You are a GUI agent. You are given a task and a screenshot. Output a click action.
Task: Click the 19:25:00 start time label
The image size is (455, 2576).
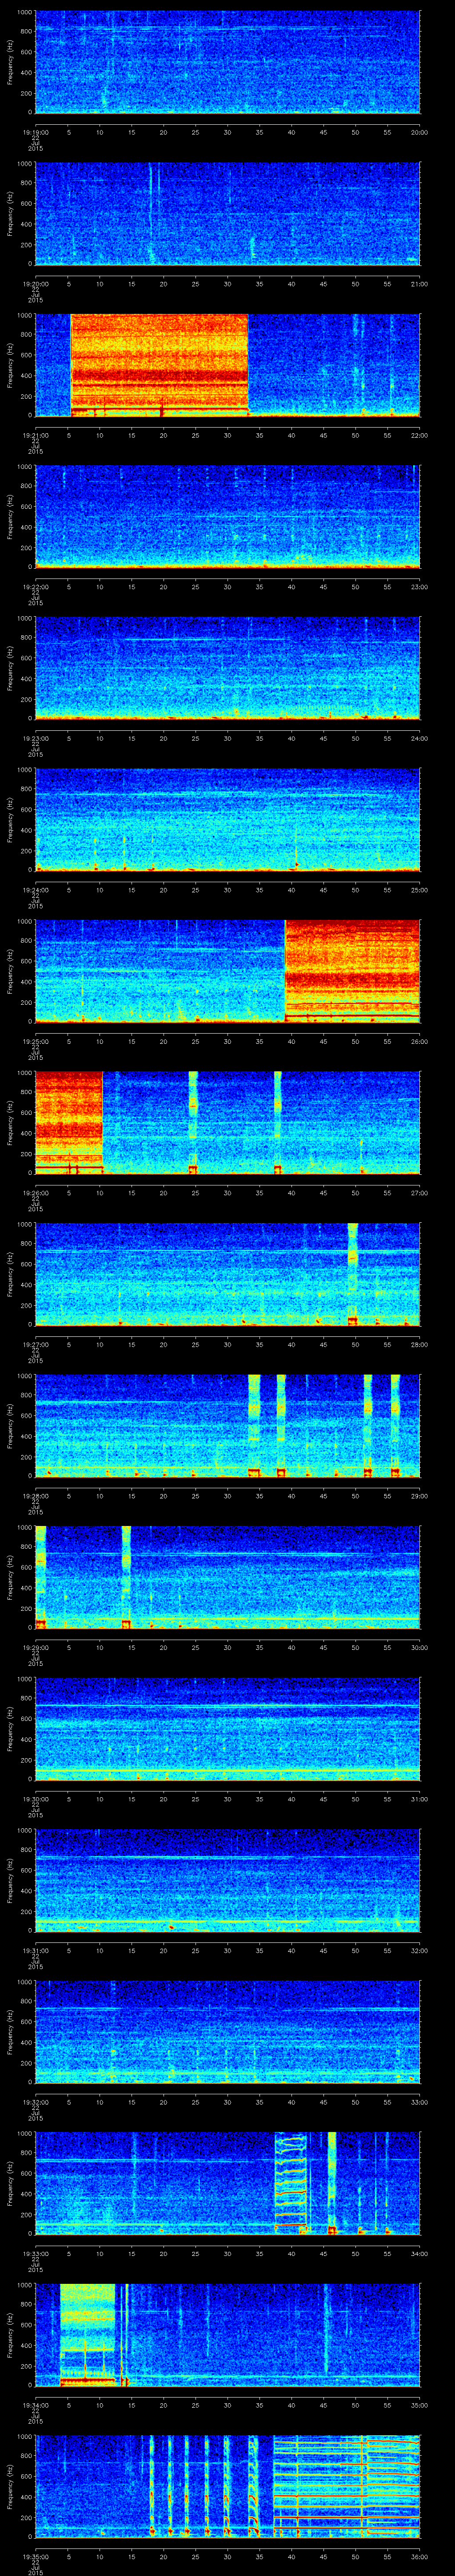pyautogui.click(x=35, y=1041)
